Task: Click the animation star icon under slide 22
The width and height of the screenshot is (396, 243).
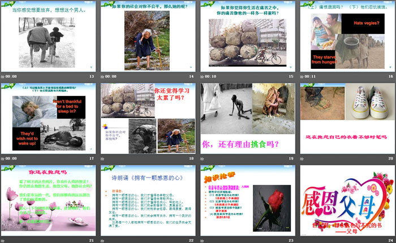Action: click(102, 241)
